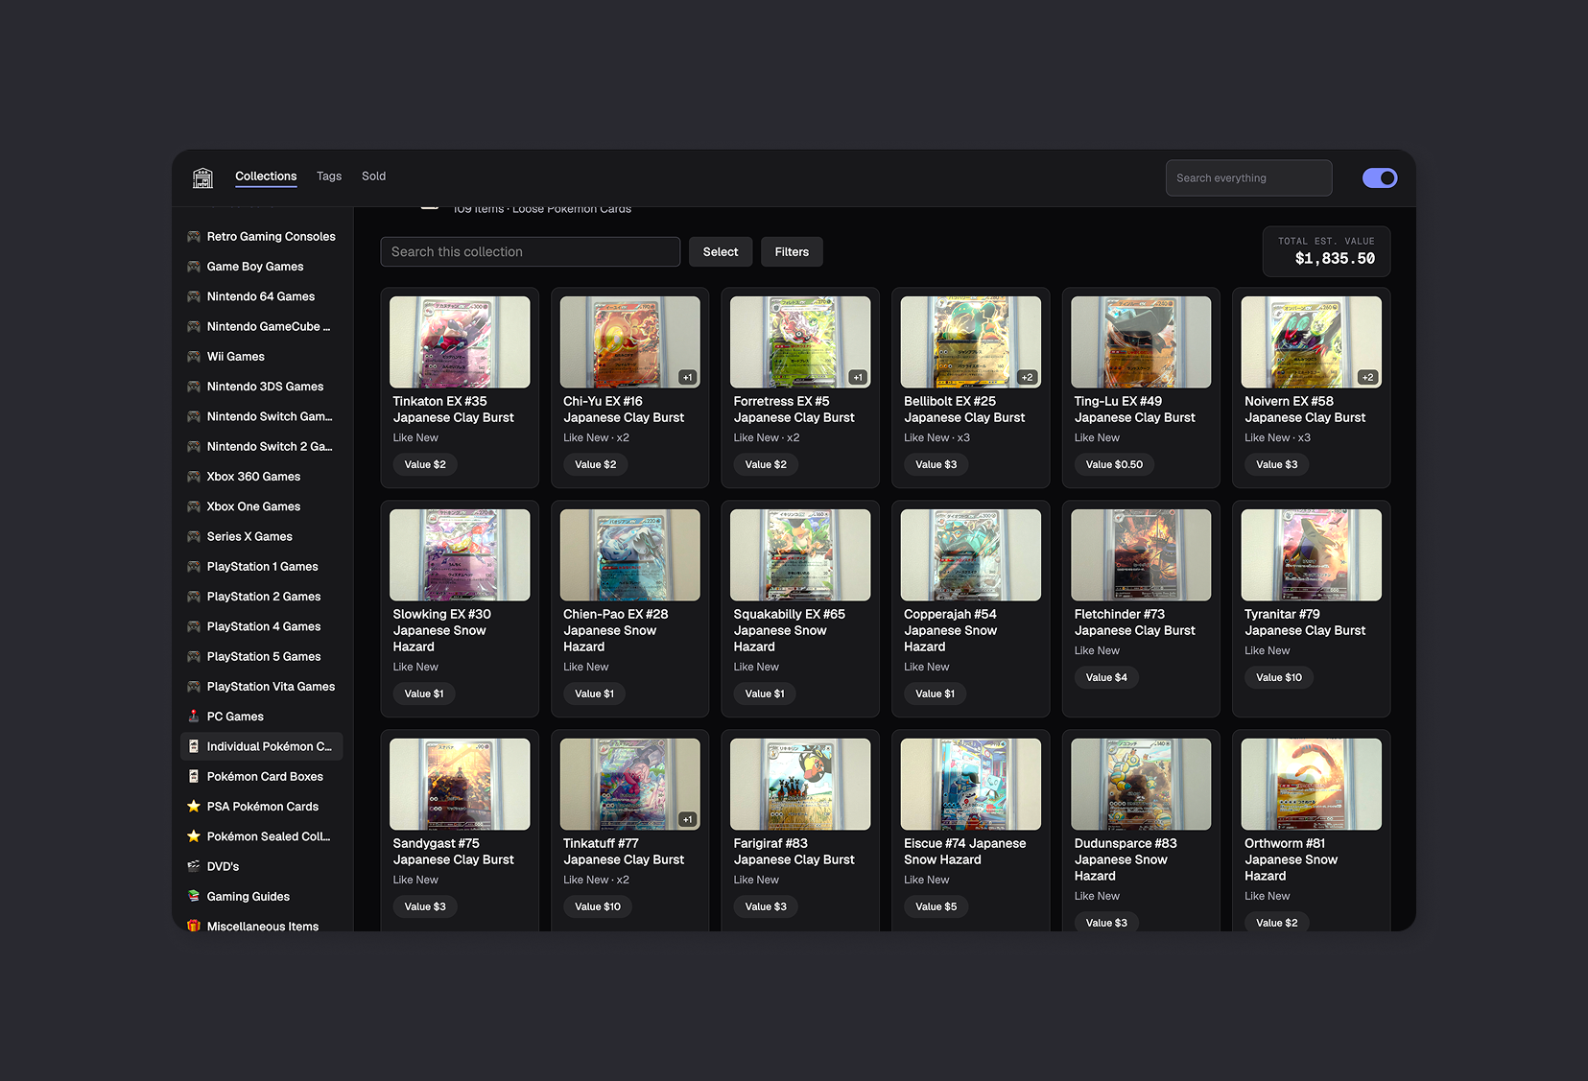The image size is (1588, 1081).
Task: Click the Xbox 360 Games controller icon
Action: click(194, 477)
